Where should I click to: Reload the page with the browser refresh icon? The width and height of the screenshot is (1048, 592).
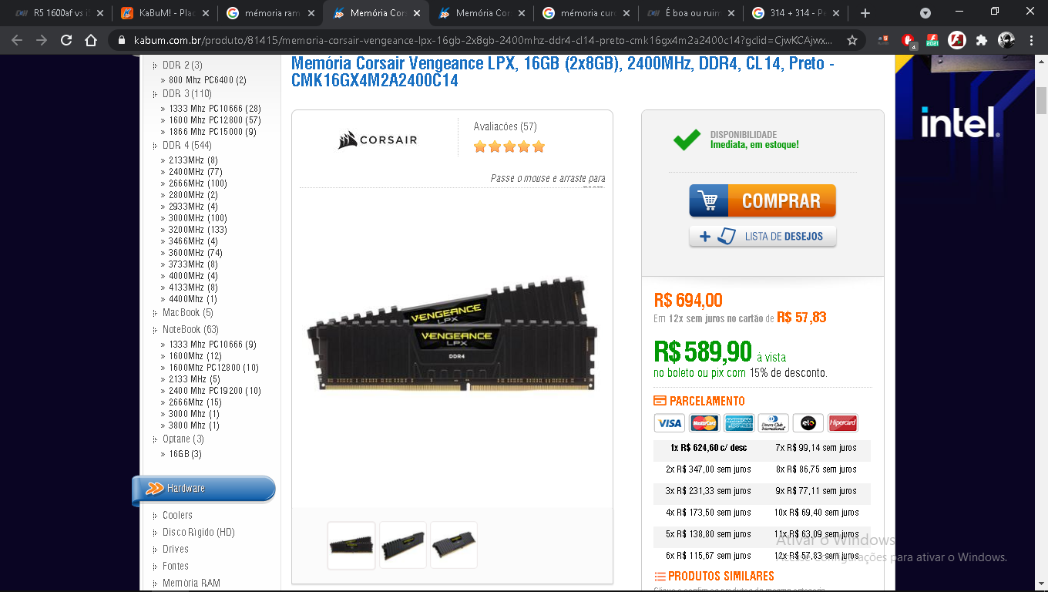coord(66,40)
